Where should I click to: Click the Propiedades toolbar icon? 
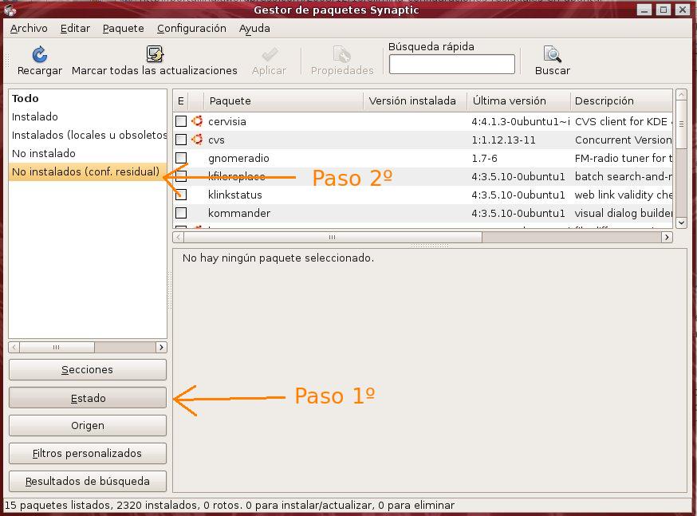tap(342, 55)
